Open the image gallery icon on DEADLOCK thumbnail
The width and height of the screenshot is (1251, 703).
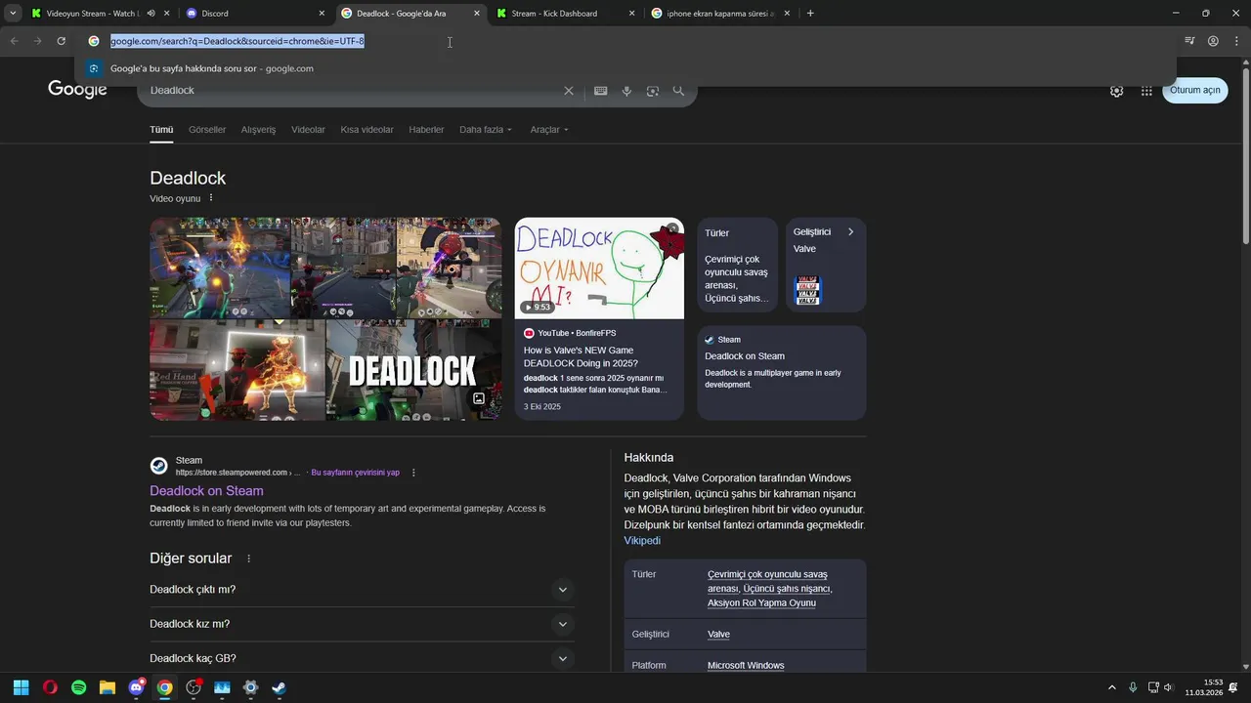point(479,398)
